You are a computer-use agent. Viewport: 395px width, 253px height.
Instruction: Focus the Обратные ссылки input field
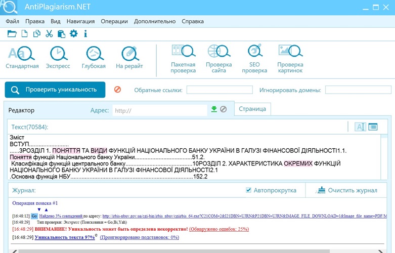pyautogui.click(x=220, y=90)
